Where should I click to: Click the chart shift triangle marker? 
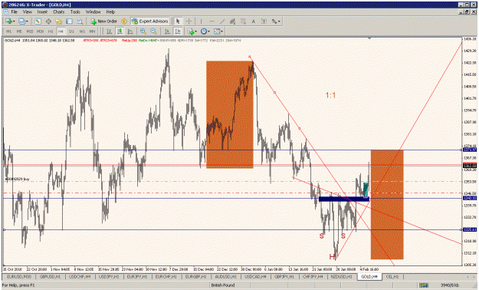click(x=369, y=38)
